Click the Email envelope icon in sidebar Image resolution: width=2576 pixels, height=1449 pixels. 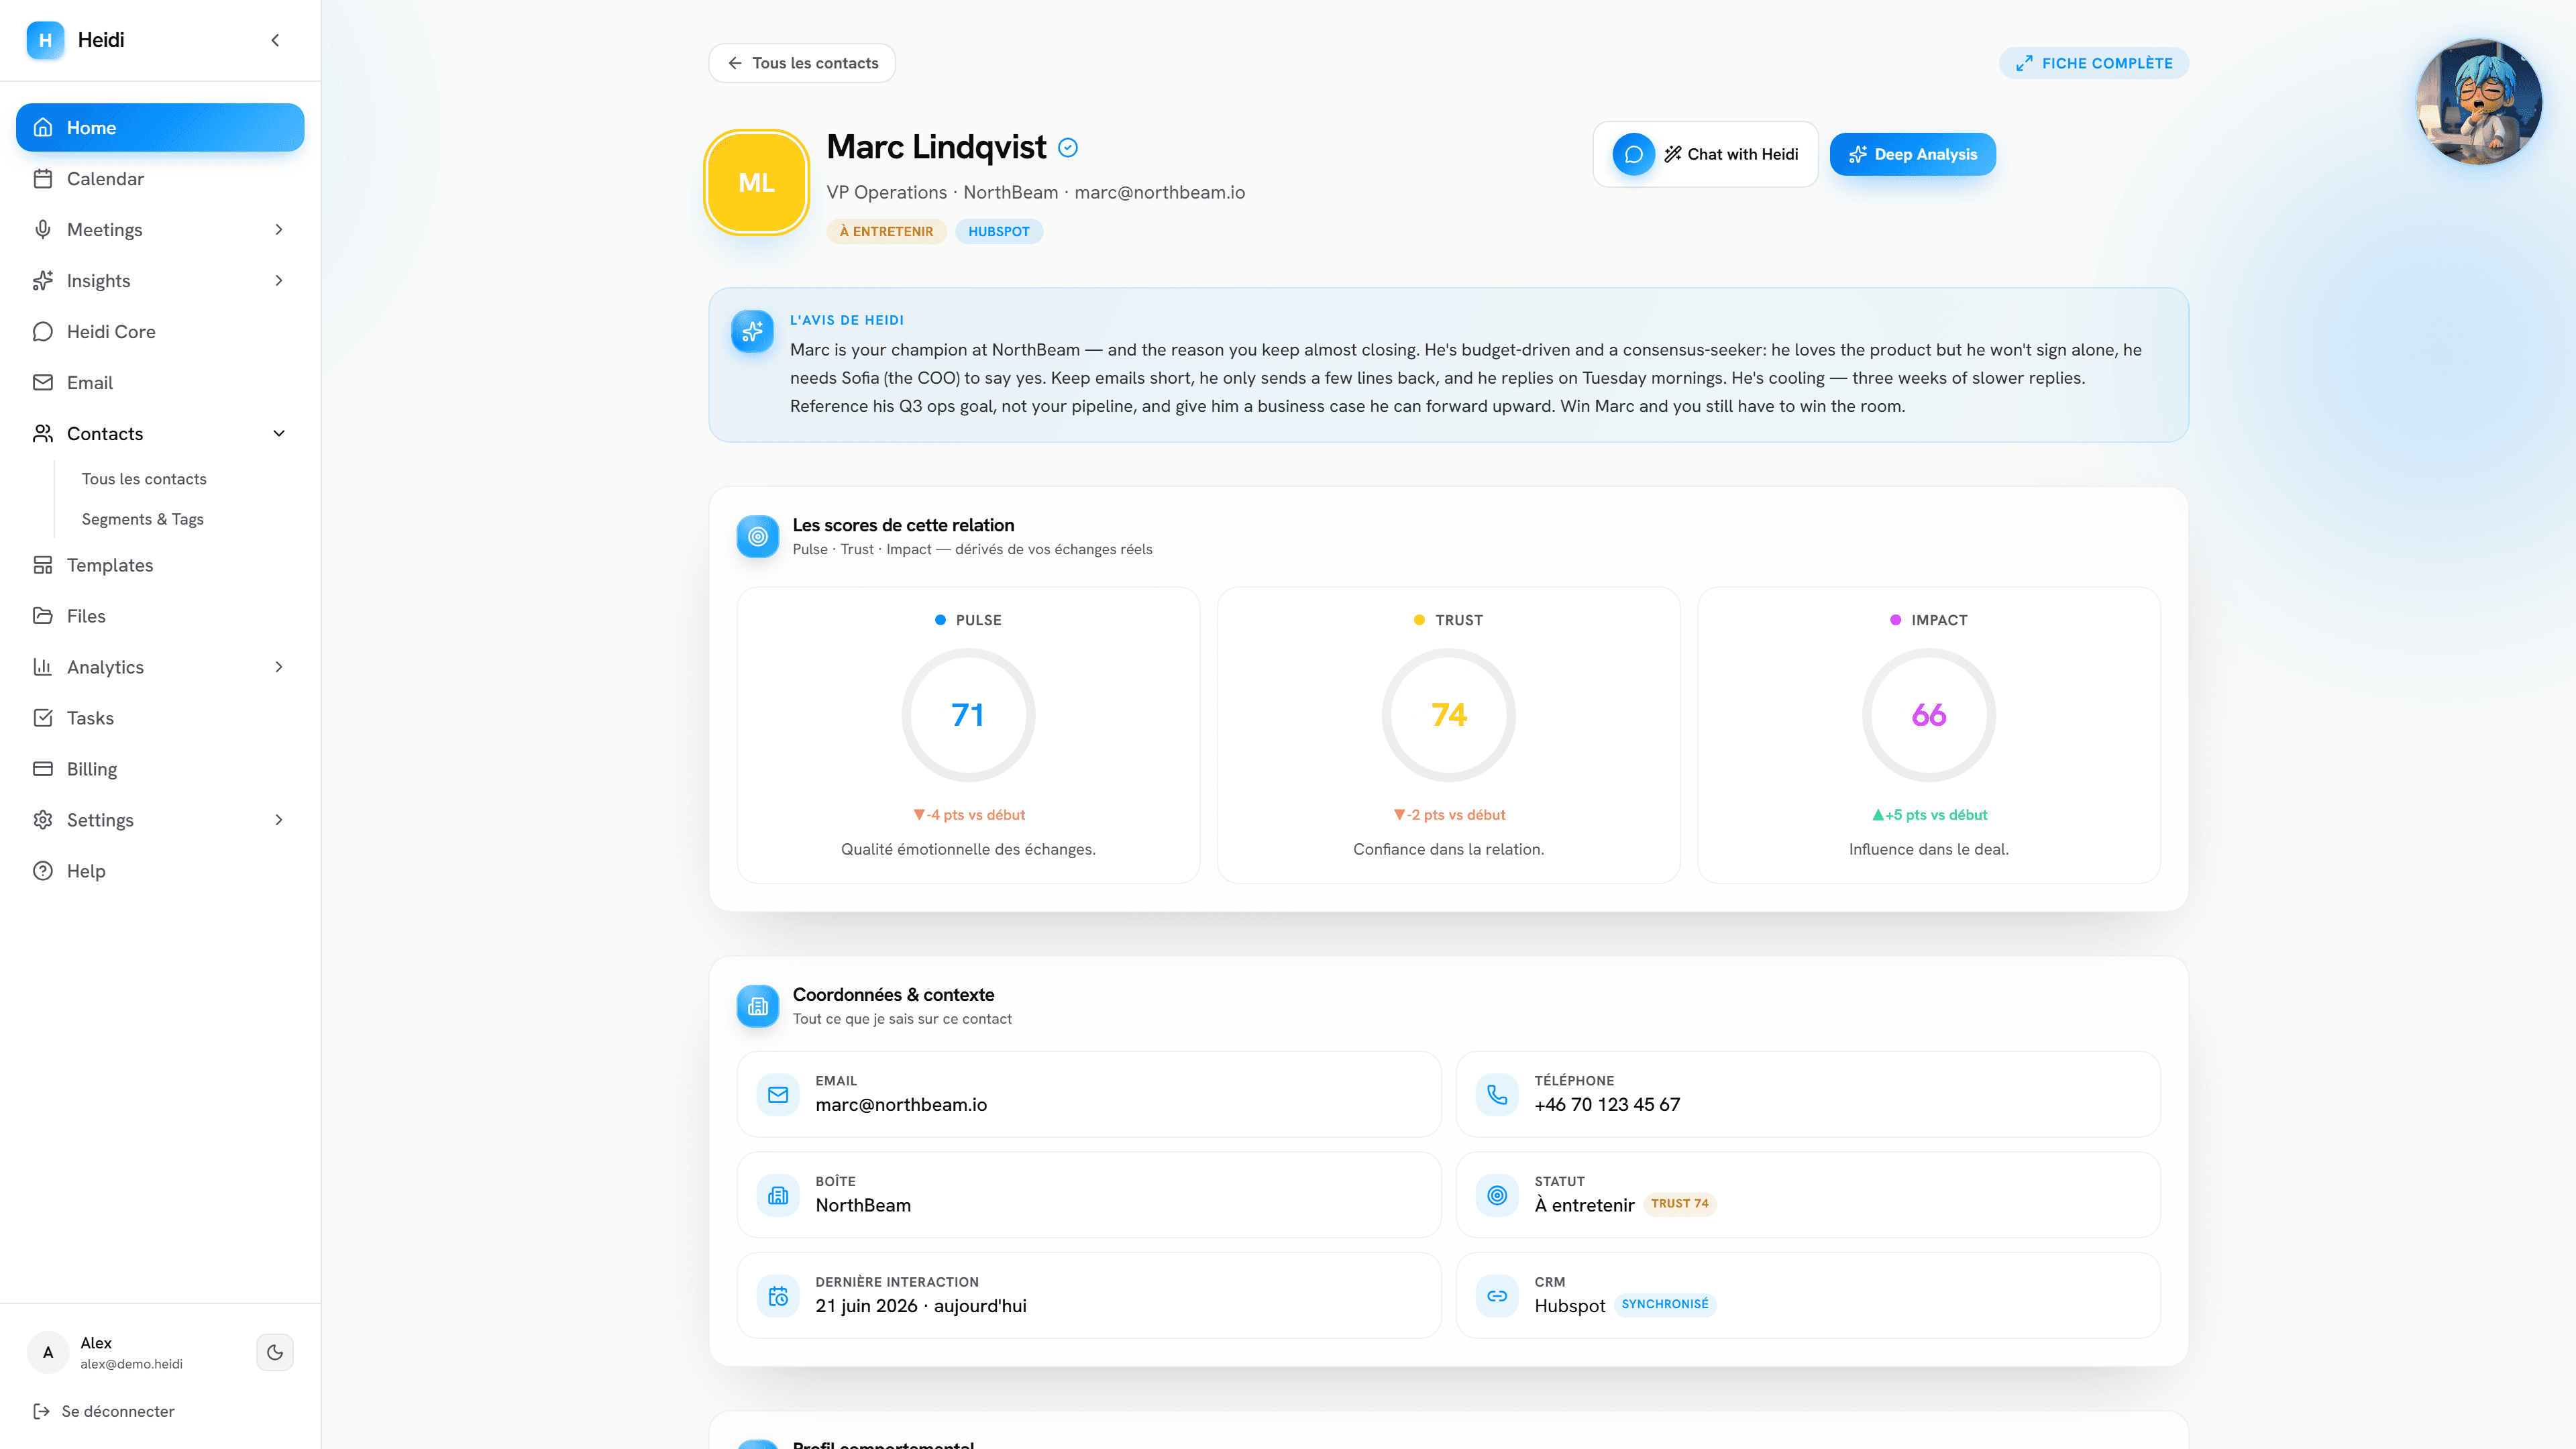click(x=43, y=383)
